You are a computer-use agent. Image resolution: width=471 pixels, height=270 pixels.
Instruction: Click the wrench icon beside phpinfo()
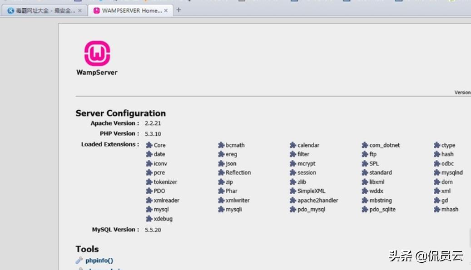coord(79,260)
